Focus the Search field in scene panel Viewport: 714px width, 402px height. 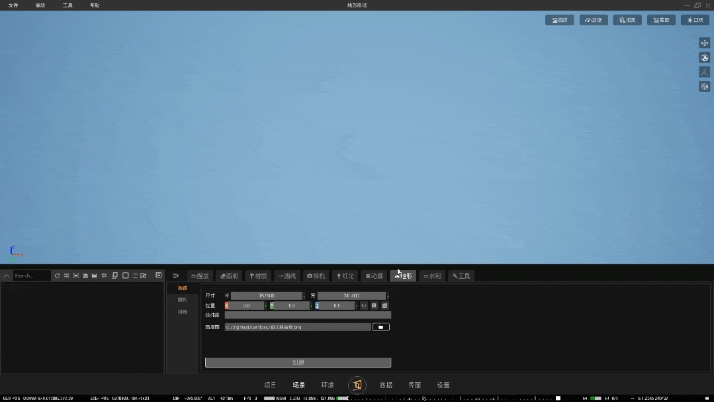coord(31,276)
